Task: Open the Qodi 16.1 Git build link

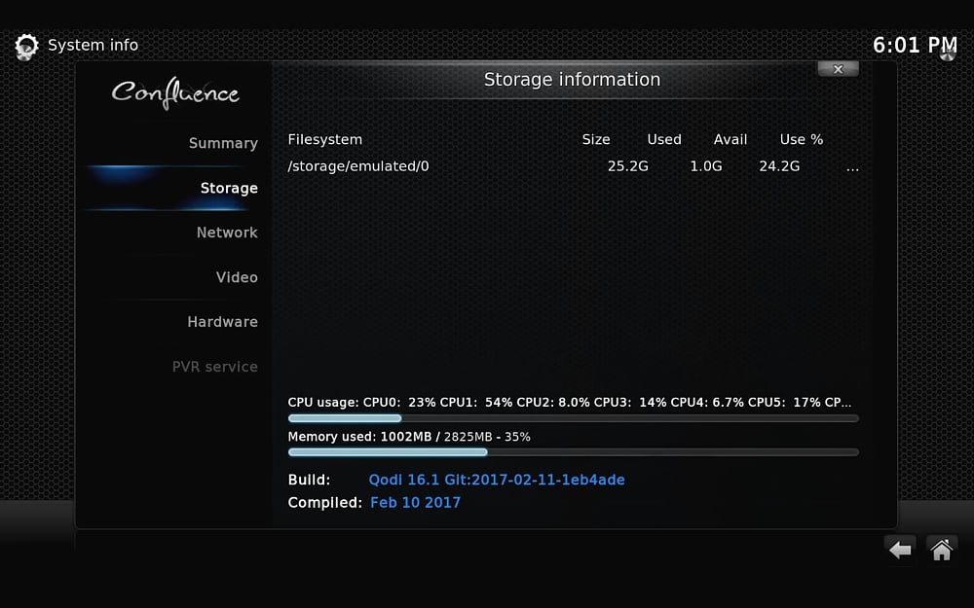Action: [497, 479]
